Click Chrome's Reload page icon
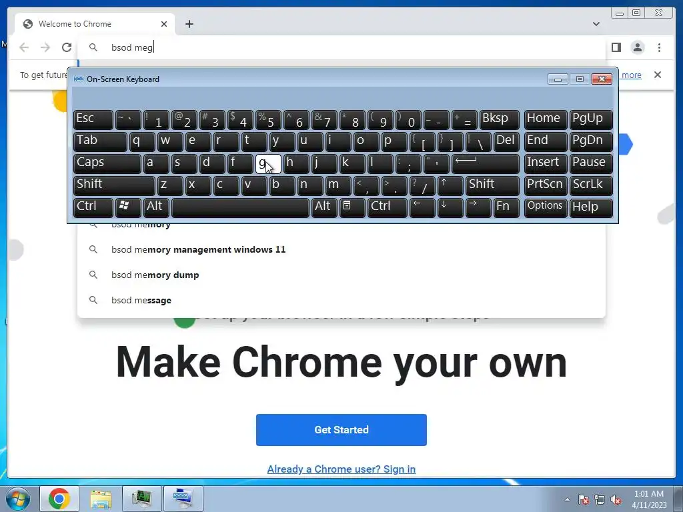This screenshot has width=683, height=512. (x=67, y=47)
